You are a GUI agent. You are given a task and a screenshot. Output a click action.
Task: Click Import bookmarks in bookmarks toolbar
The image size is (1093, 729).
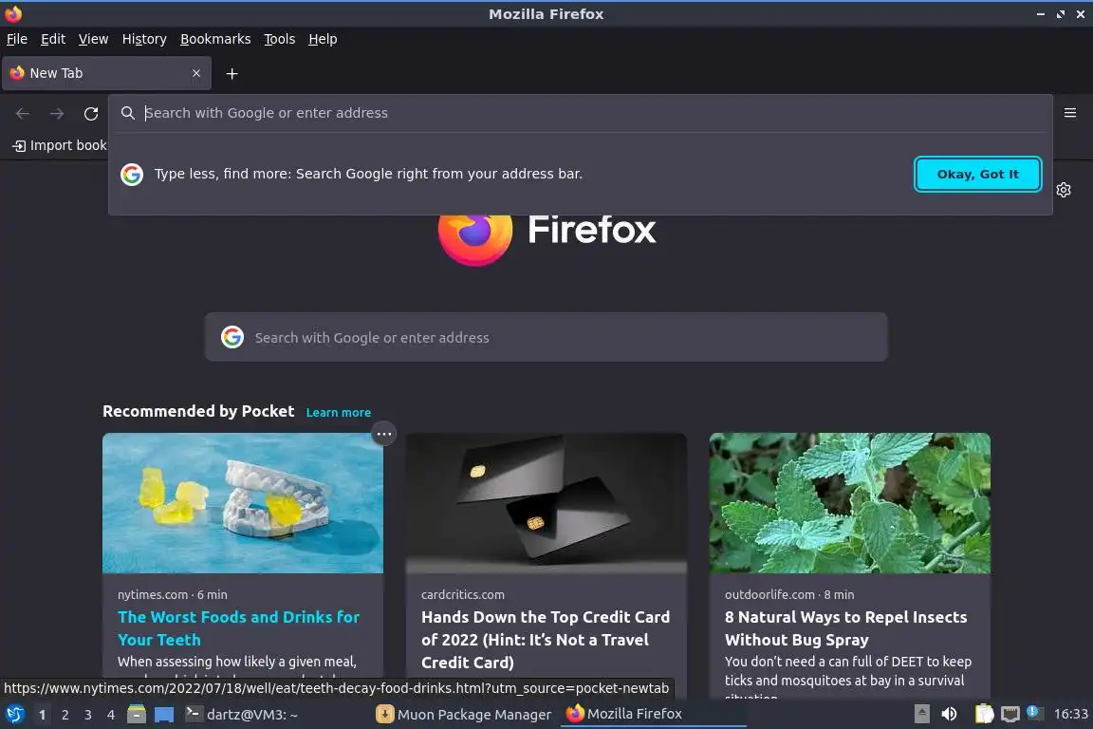coord(60,145)
